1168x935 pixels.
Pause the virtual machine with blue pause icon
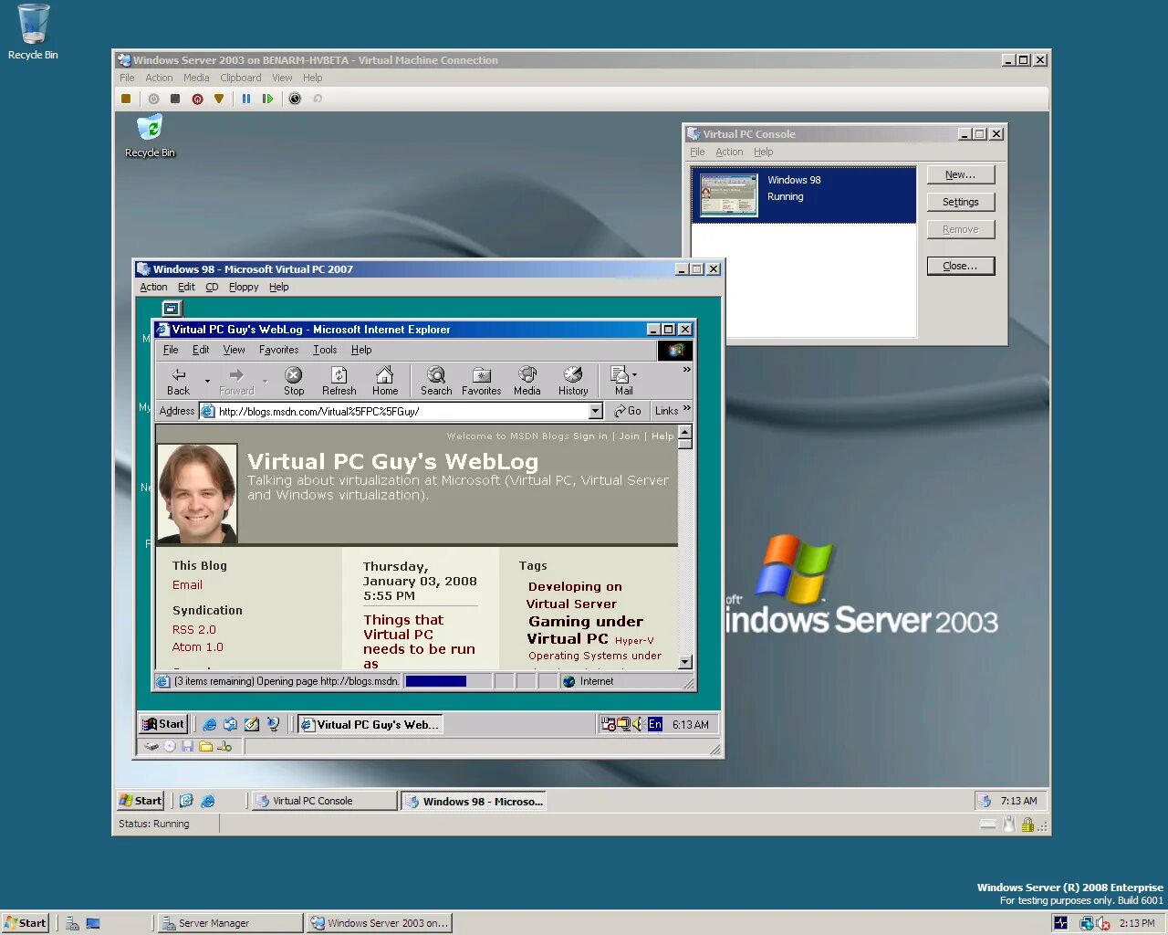click(x=246, y=99)
